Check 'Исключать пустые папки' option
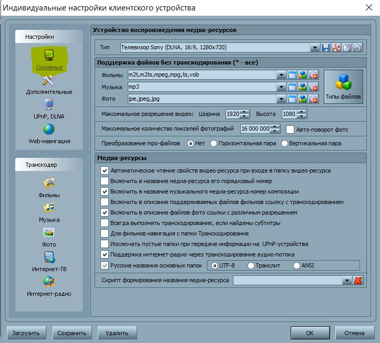Screen dimensions: 380x343 coord(105,244)
